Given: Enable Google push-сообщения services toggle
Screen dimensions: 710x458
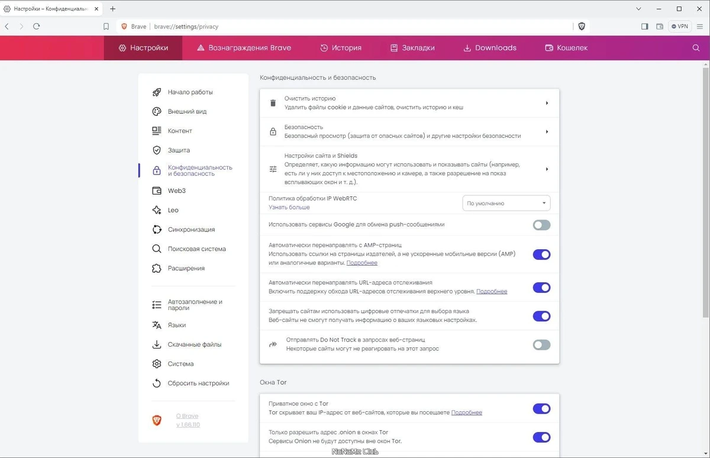Looking at the screenshot, I should (541, 225).
